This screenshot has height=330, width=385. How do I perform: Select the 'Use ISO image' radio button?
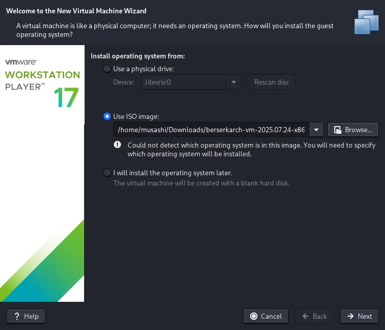pos(107,116)
